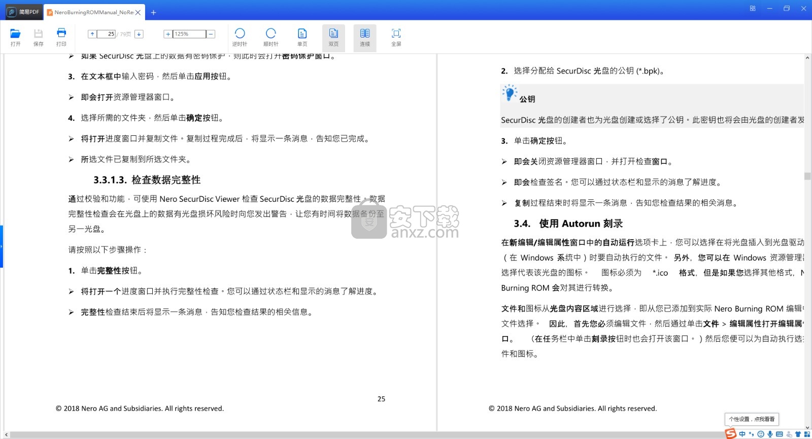Go to next page with down arrow

[x=139, y=34]
